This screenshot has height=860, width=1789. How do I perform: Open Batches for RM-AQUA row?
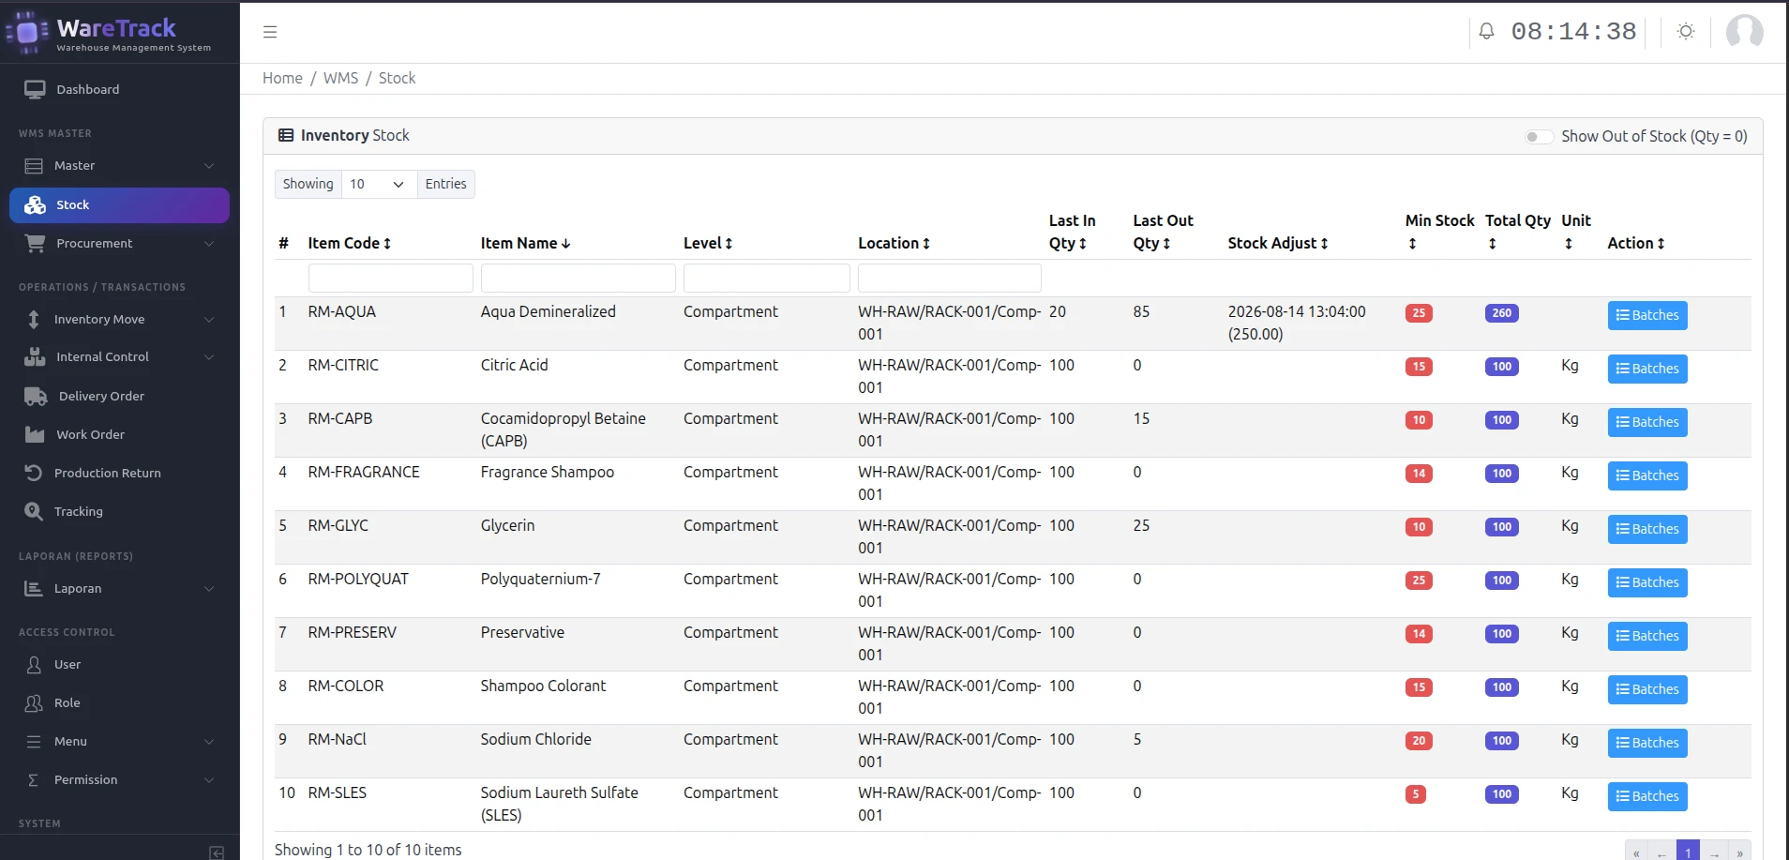1647,315
